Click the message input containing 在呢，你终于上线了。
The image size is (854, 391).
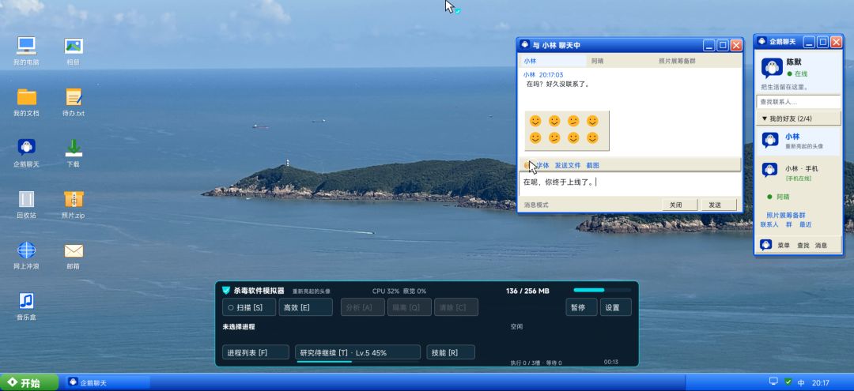point(630,185)
